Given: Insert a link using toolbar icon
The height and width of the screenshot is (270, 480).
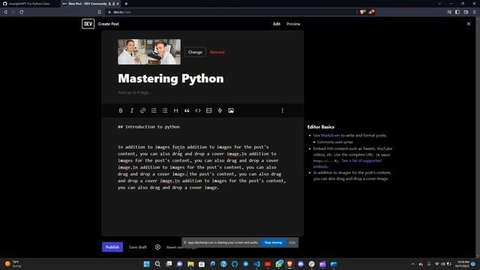Looking at the screenshot, I should (x=142, y=110).
